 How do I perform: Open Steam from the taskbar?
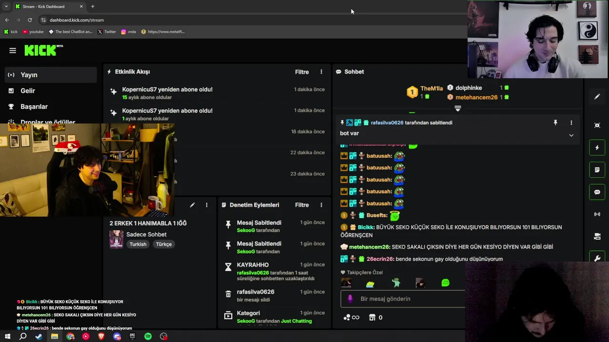pos(39,336)
